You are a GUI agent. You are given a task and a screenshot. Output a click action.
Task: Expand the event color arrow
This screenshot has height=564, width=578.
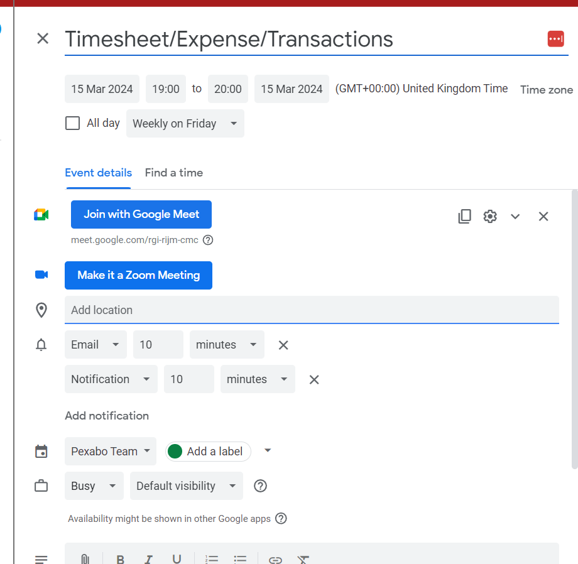268,450
